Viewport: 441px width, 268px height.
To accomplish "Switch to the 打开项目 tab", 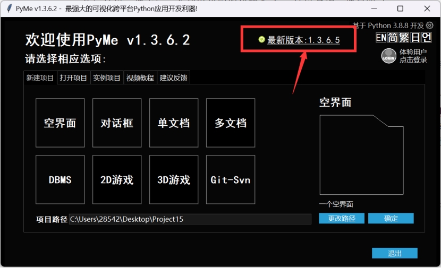I will click(x=73, y=78).
